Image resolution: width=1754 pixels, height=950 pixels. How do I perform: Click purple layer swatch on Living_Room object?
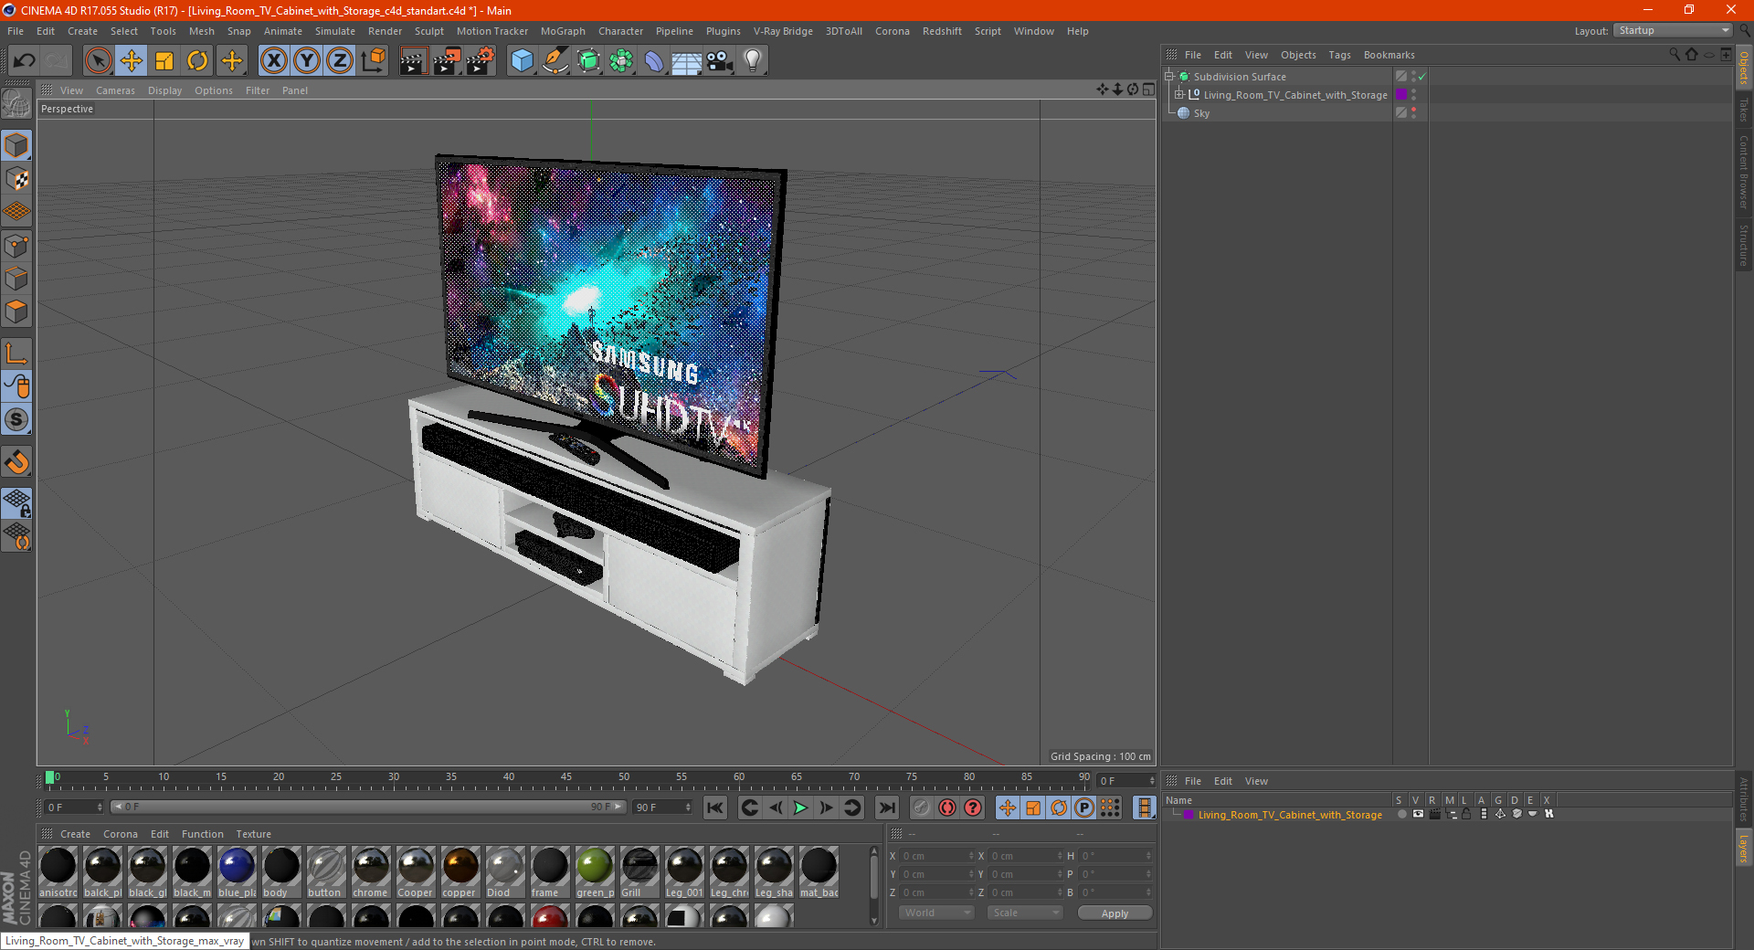pos(1400,95)
